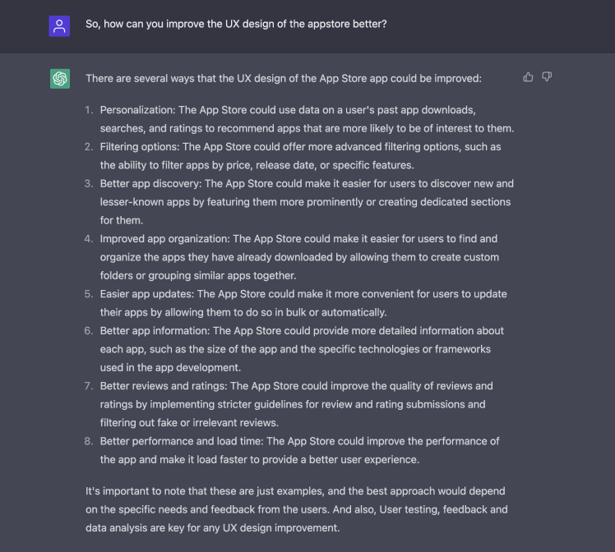Click the closing paragraph beginning "It's important to note"

297,509
